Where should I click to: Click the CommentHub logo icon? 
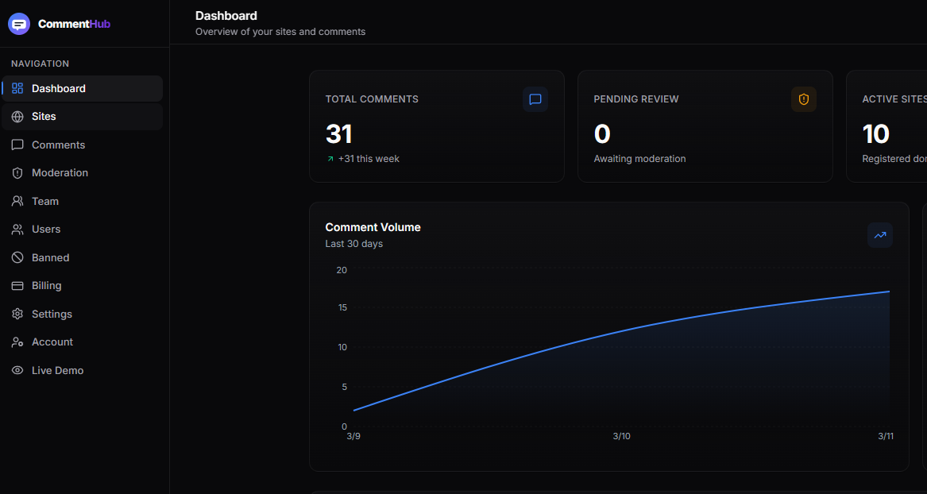coord(19,25)
